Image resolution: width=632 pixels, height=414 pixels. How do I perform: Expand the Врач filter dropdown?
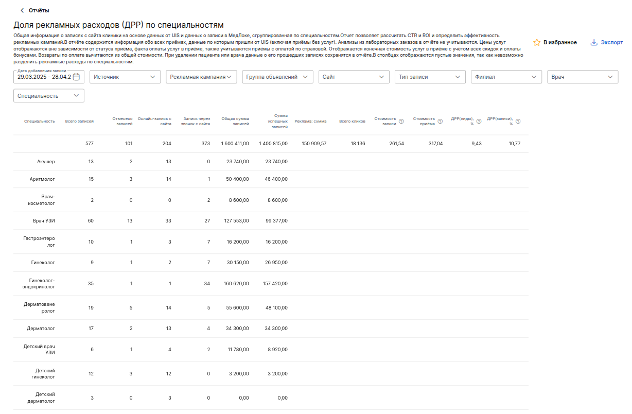pyautogui.click(x=583, y=77)
